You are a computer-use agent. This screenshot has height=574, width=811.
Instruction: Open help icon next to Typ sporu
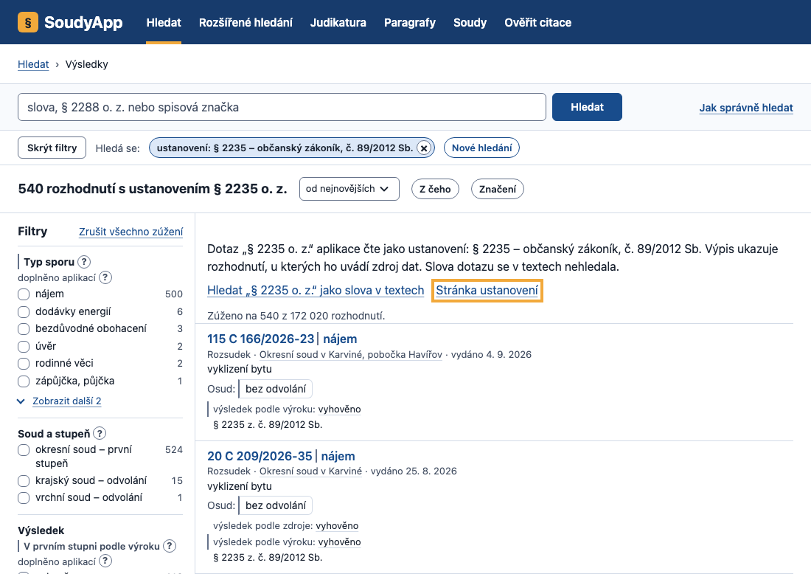tap(84, 262)
